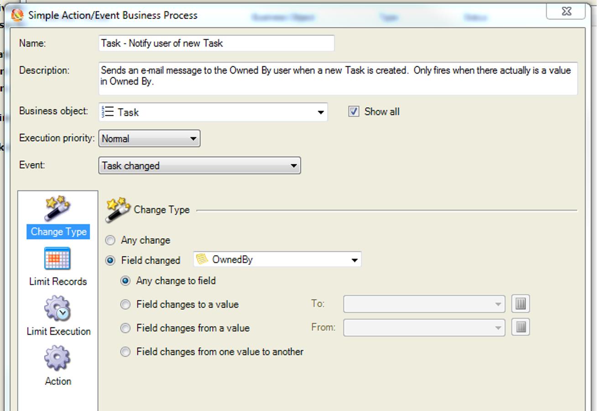Click the app icon in the title bar
Image resolution: width=604 pixels, height=411 pixels.
[x=17, y=15]
